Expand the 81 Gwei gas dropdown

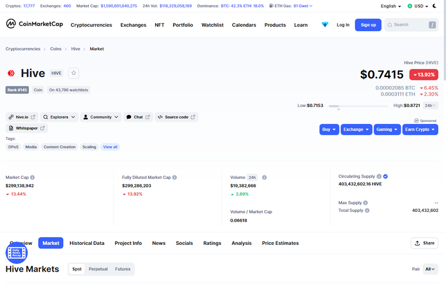[x=303, y=6]
